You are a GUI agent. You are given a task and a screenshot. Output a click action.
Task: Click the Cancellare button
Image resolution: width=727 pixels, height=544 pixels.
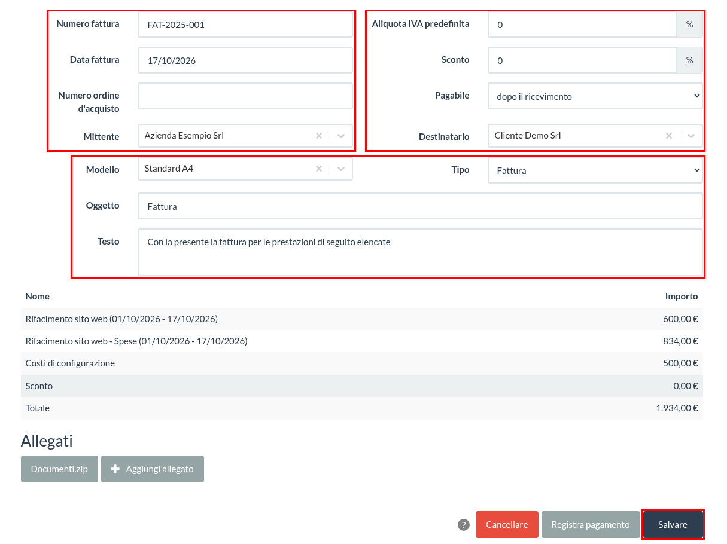click(507, 525)
